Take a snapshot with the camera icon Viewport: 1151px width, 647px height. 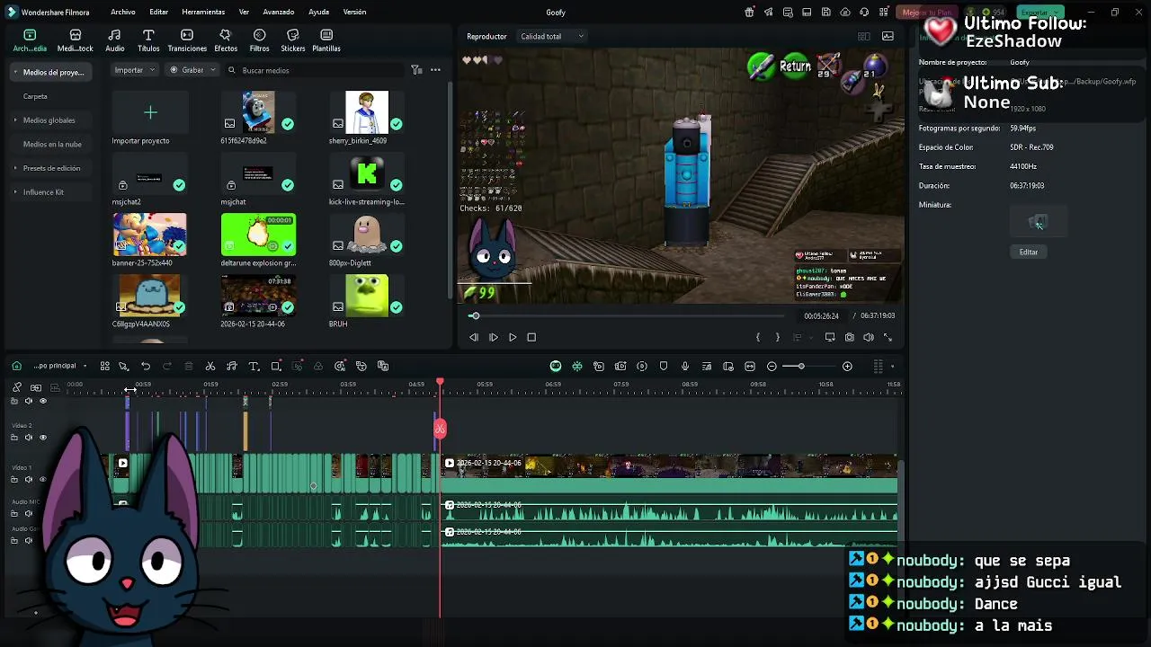[x=849, y=337]
